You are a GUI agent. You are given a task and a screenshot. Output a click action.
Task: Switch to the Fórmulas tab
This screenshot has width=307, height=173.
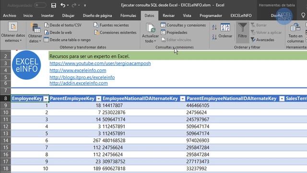click(x=128, y=15)
